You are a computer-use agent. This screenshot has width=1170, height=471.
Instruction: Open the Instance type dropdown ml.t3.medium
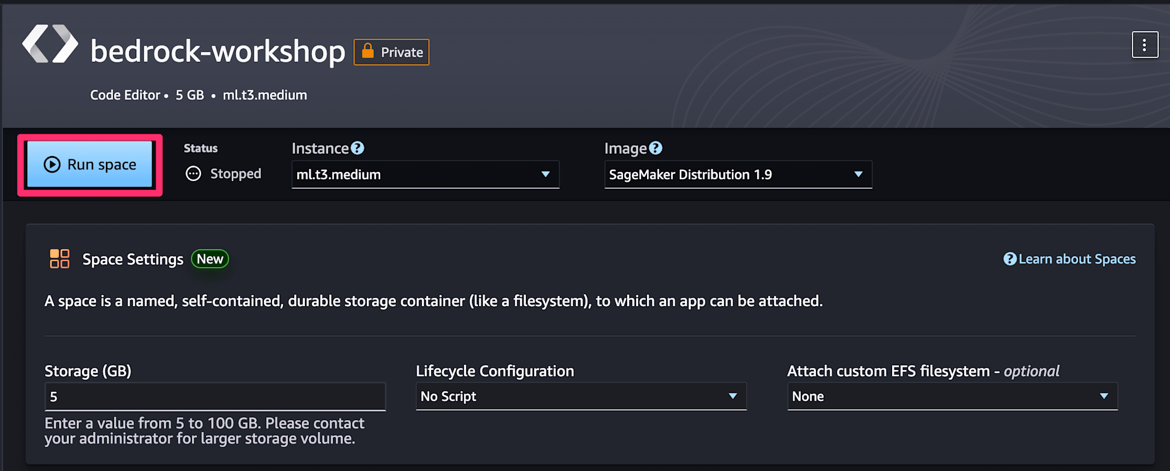pos(425,175)
